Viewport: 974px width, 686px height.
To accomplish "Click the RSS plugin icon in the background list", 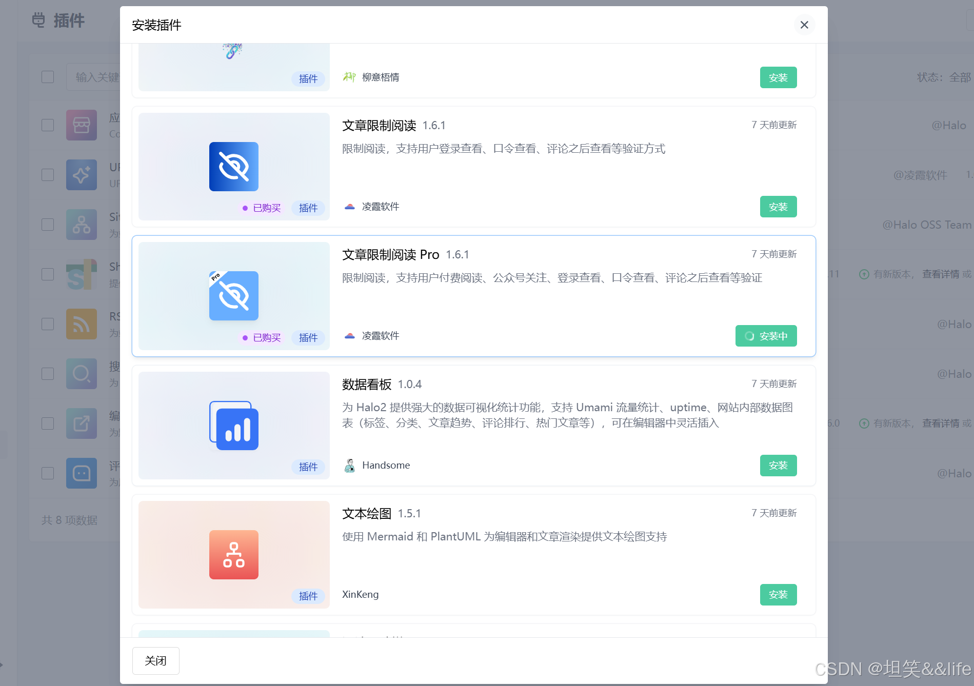I will (x=81, y=324).
